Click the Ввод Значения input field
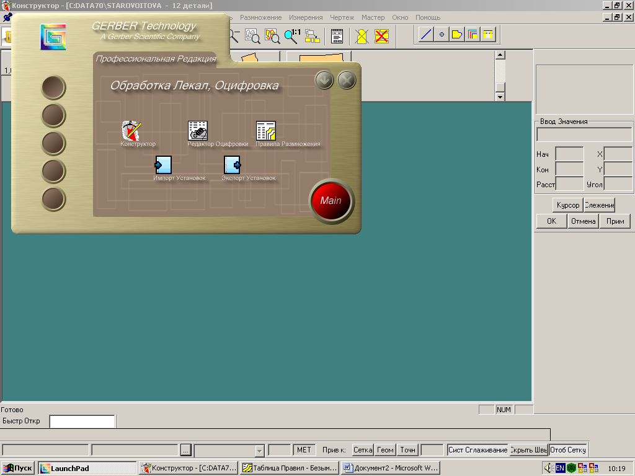 point(584,134)
